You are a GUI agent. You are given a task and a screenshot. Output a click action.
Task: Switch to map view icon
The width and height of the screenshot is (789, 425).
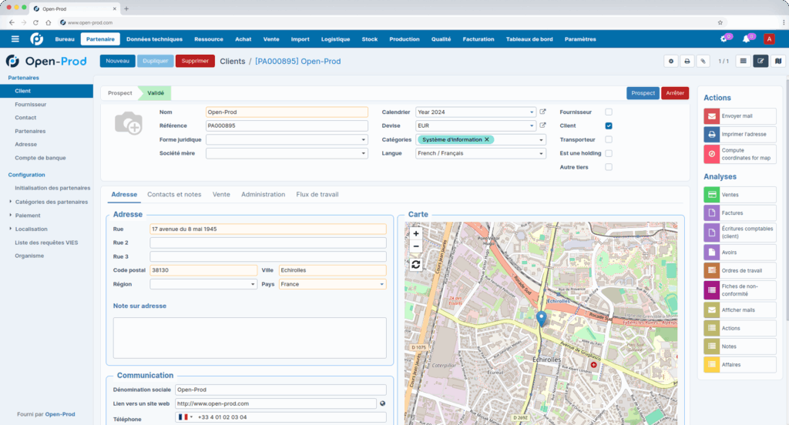pyautogui.click(x=778, y=62)
